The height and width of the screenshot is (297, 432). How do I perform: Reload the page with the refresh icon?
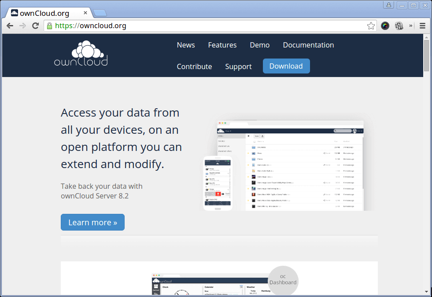[x=36, y=26]
